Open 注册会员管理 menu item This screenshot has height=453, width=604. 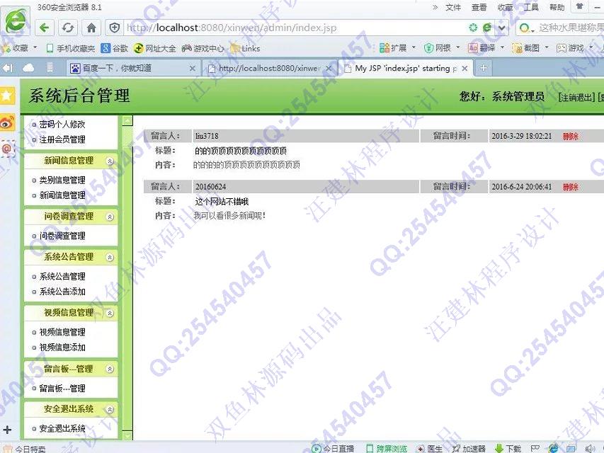62,139
